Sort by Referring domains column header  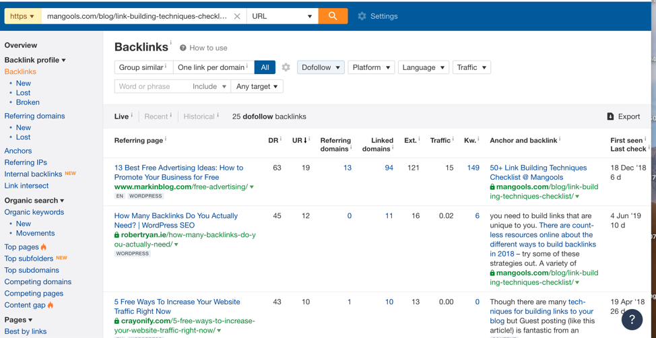[x=335, y=144]
